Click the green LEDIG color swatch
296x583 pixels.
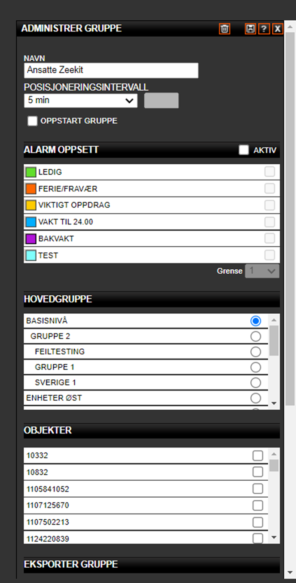(31, 172)
